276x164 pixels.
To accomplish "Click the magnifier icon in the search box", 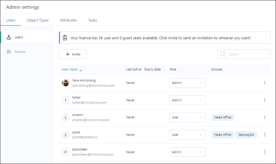I will pyautogui.click(x=223, y=54).
